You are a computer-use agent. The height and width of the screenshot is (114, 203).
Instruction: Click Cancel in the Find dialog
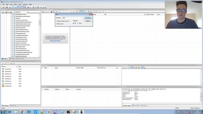click(x=88, y=21)
